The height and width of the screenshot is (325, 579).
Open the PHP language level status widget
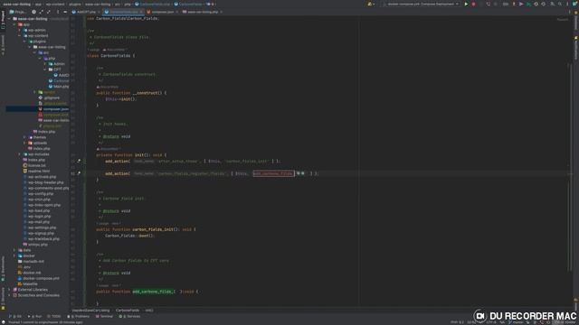coord(457,322)
